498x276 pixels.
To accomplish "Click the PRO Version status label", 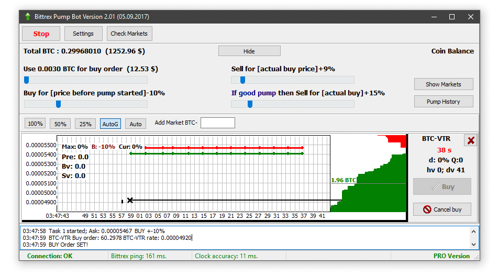I will [451, 256].
